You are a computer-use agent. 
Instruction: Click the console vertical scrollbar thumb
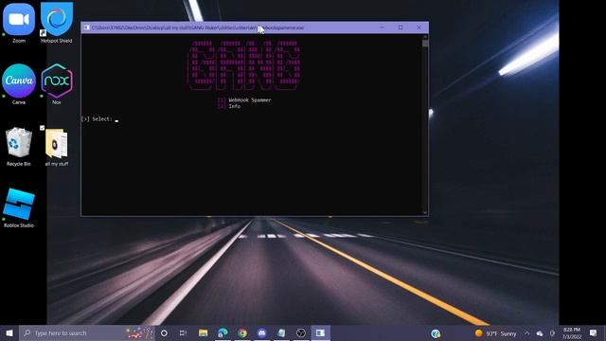tap(425, 44)
